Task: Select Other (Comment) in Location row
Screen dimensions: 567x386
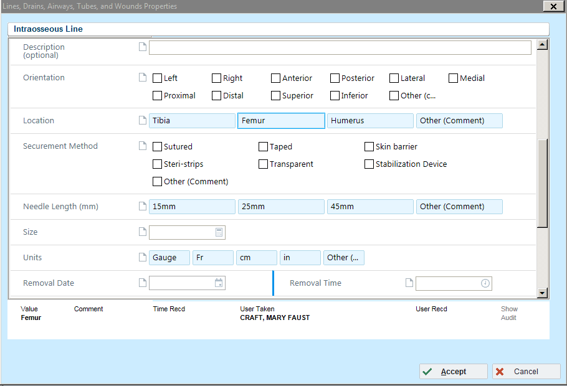Action: pos(459,121)
